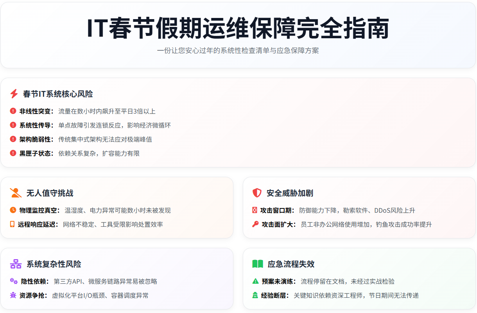477x313 pixels.
Task: Click the 无人值守挑战 card heading
Action: pyautogui.click(x=50, y=193)
